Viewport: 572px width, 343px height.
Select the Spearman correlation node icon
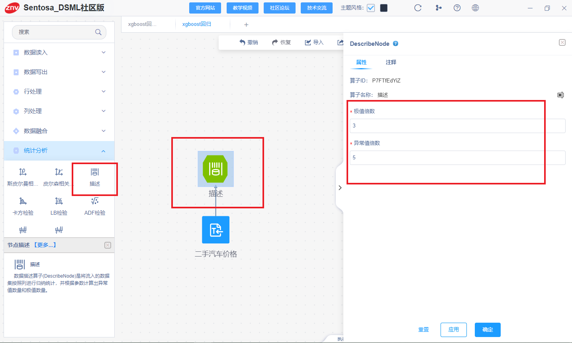tap(23, 172)
